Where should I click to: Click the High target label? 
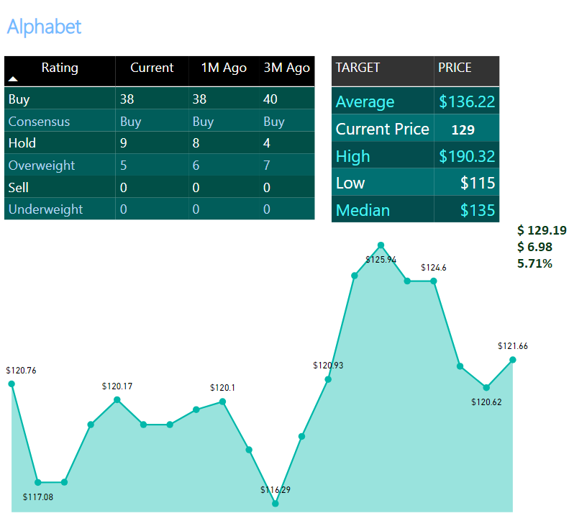352,156
